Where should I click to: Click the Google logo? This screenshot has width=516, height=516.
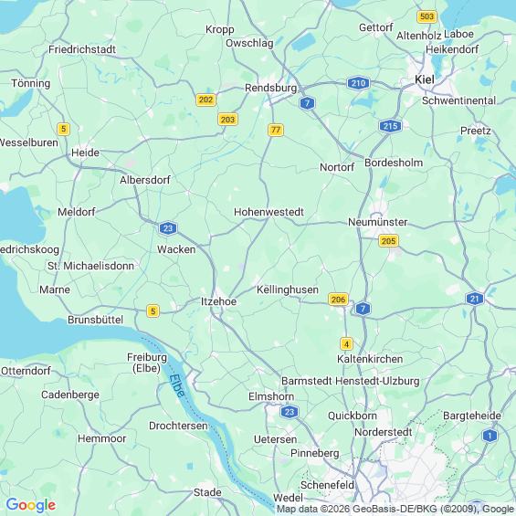(31, 505)
